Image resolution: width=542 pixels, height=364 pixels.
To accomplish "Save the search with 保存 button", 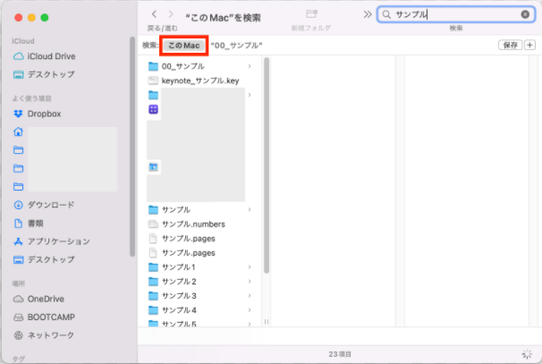I will pyautogui.click(x=510, y=45).
